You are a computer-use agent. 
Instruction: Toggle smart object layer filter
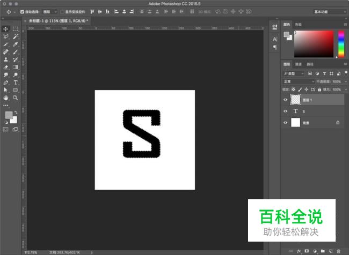click(x=339, y=73)
